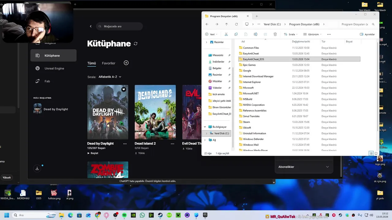Open Dead Island 2 three-dots options

[x=172, y=144]
